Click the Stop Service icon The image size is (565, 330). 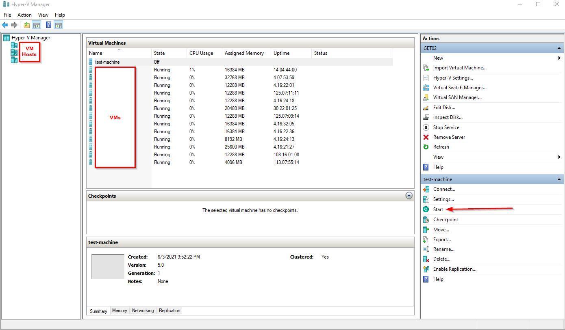[x=426, y=127]
